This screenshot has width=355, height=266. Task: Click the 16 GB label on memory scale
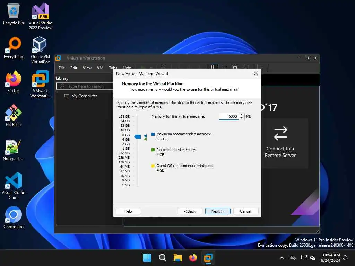pyautogui.click(x=125, y=130)
